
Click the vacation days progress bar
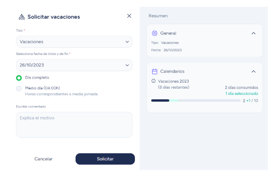pyautogui.click(x=196, y=100)
